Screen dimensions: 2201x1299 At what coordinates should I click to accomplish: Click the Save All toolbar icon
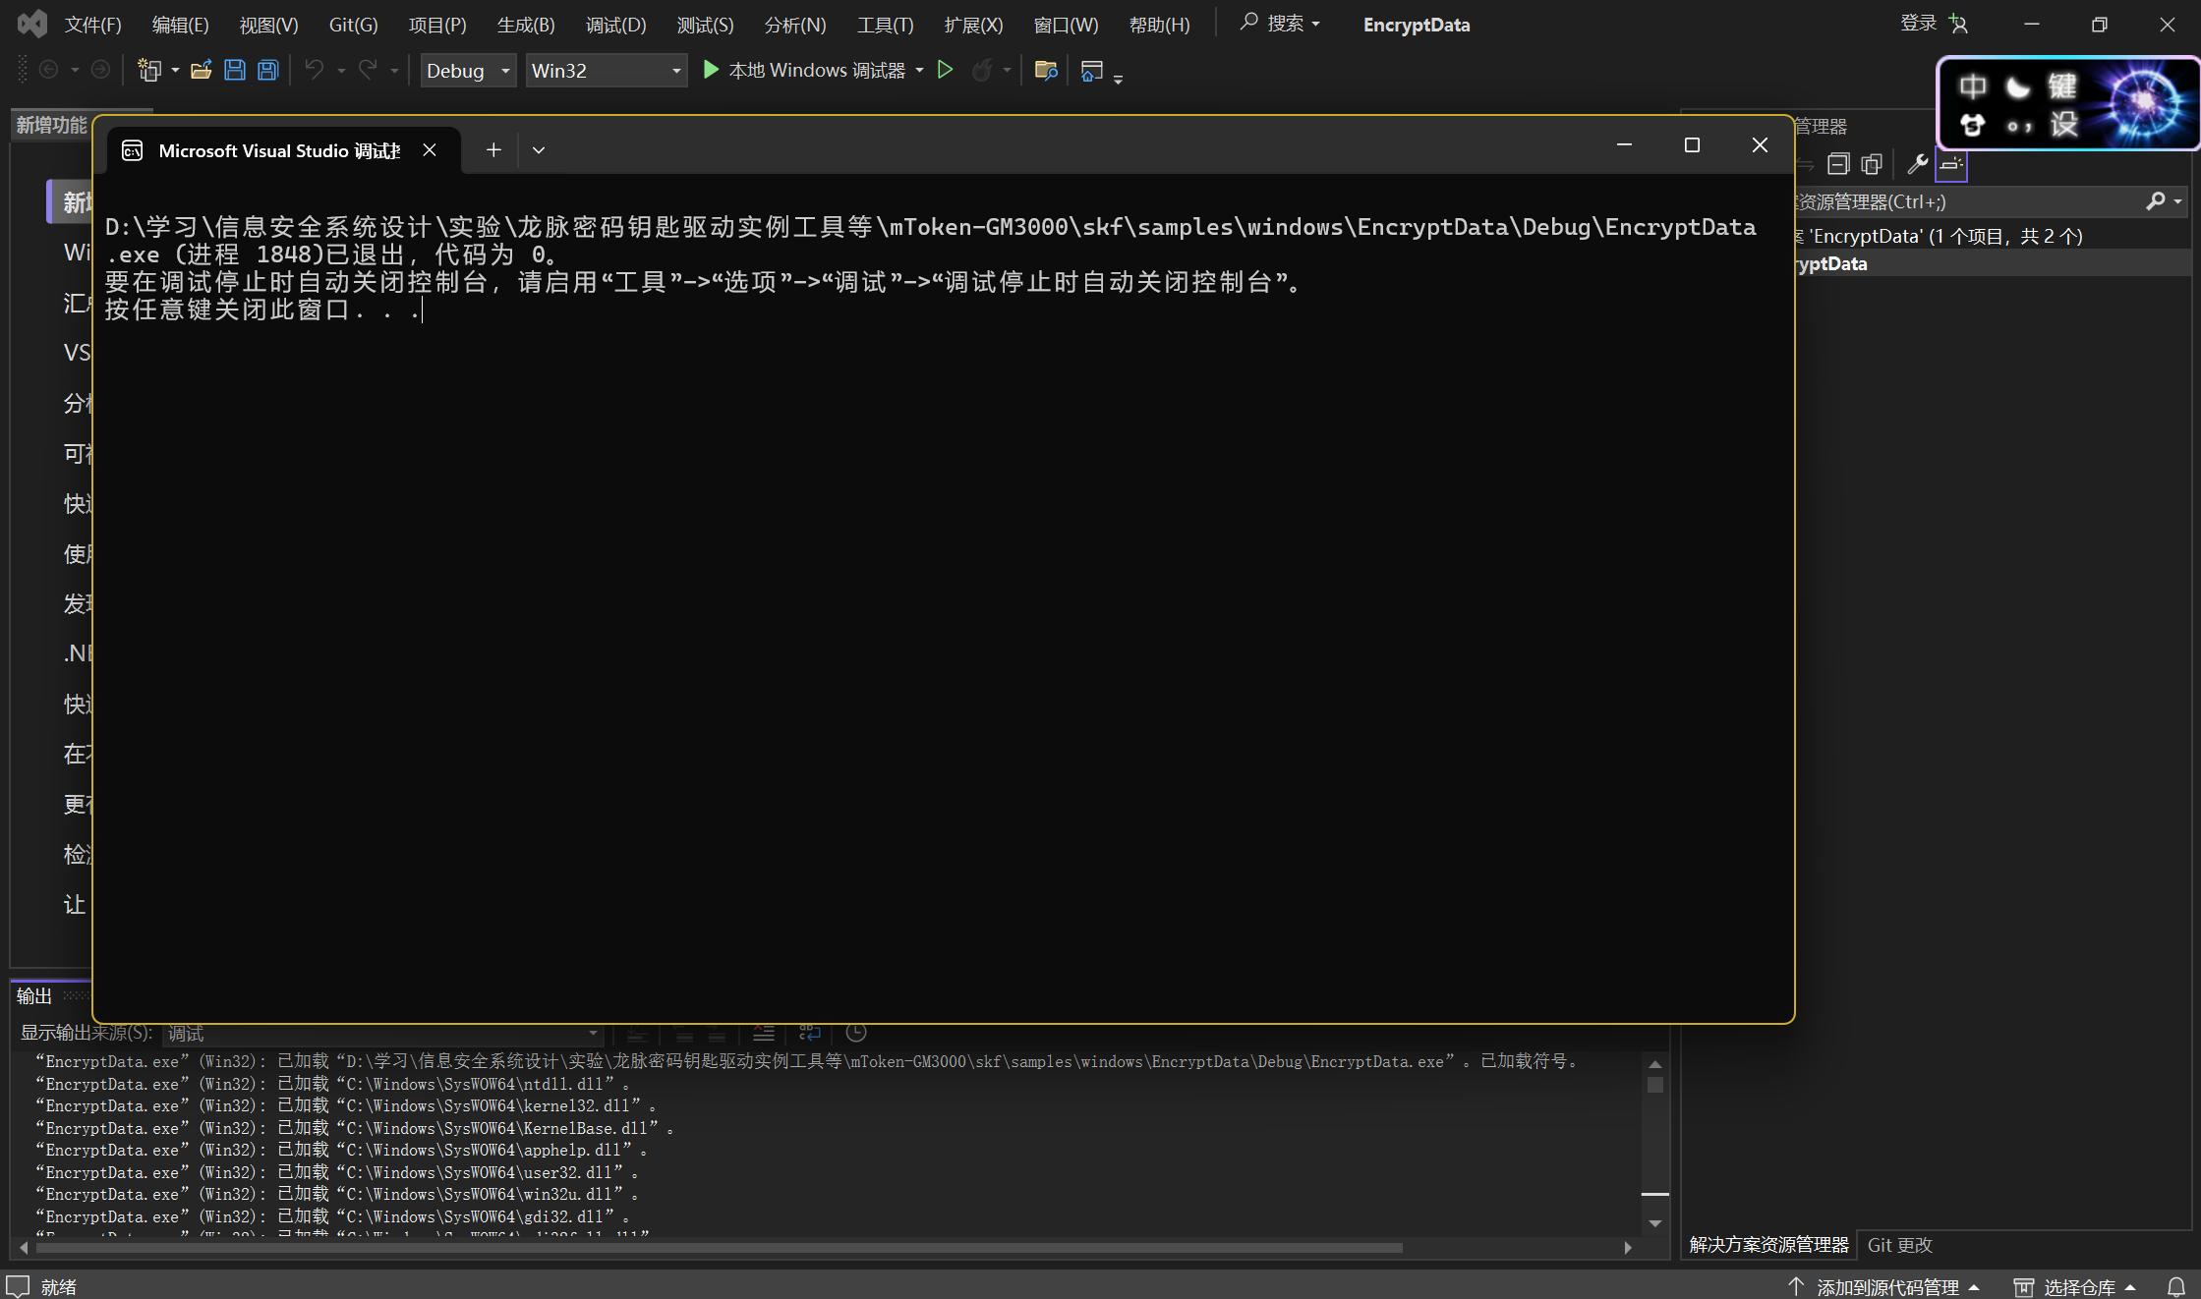click(267, 70)
